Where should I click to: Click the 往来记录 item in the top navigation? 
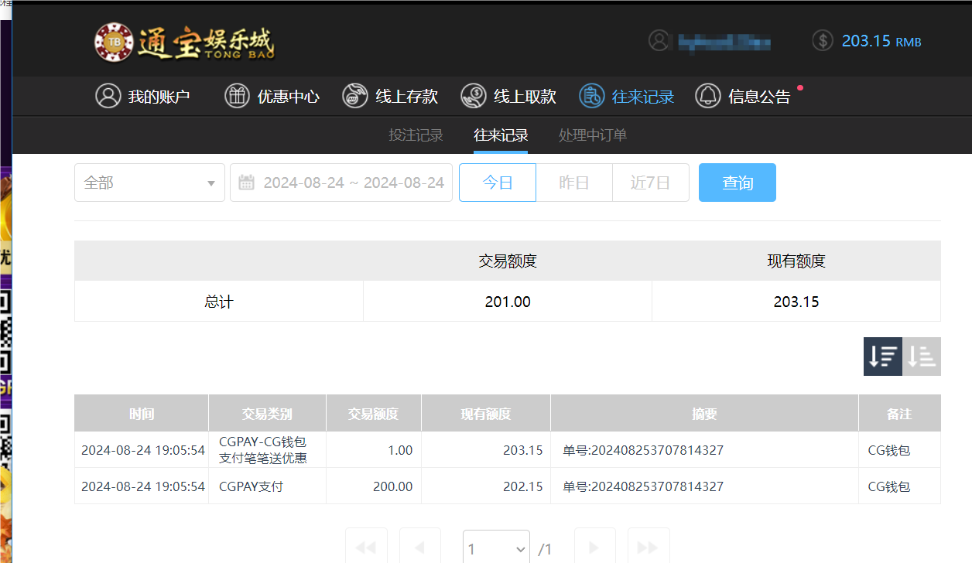point(627,96)
